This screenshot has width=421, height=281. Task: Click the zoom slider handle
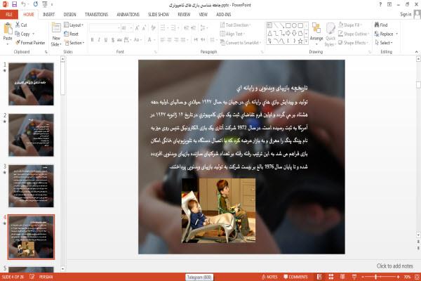pyautogui.click(x=376, y=277)
